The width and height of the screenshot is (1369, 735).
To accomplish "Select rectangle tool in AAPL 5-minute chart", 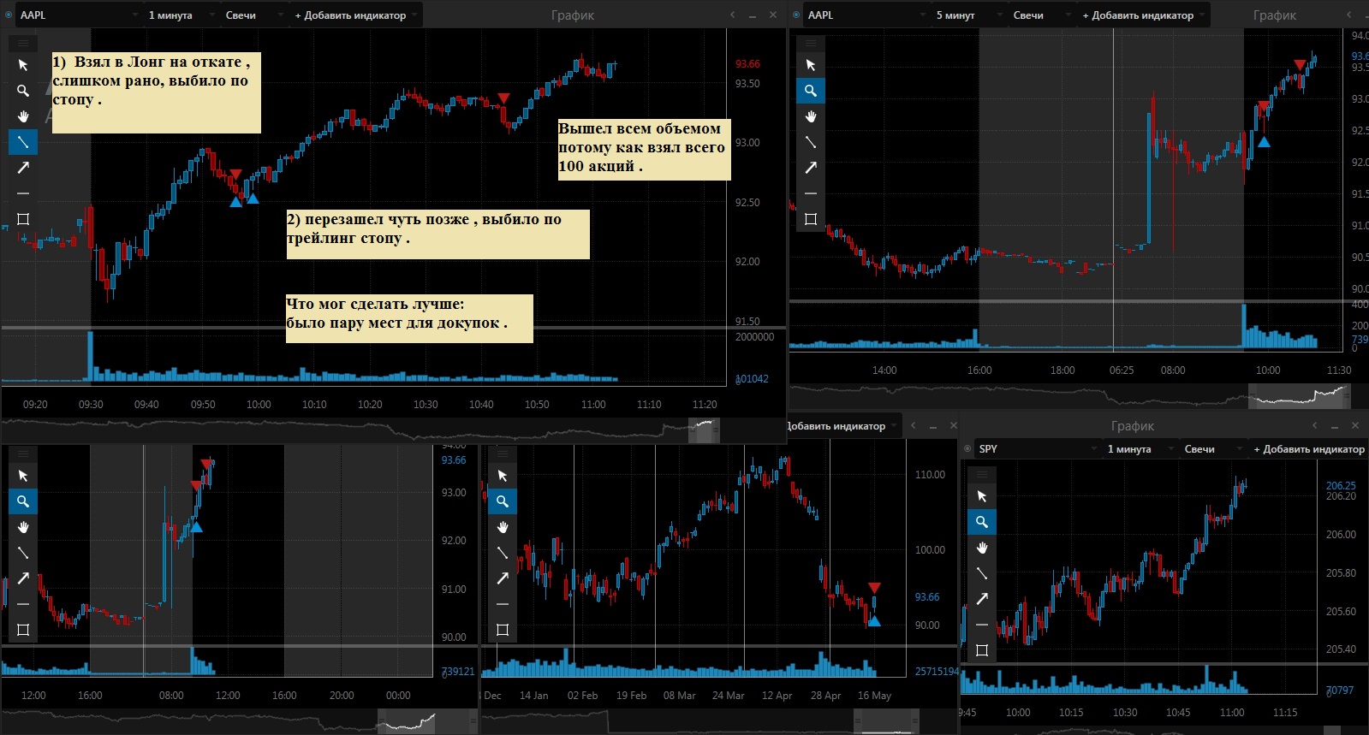I will tap(811, 219).
